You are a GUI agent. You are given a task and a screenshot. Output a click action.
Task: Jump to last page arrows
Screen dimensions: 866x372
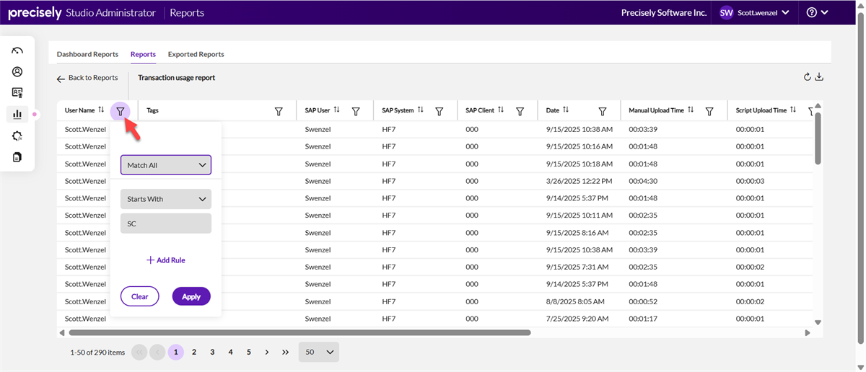click(286, 352)
